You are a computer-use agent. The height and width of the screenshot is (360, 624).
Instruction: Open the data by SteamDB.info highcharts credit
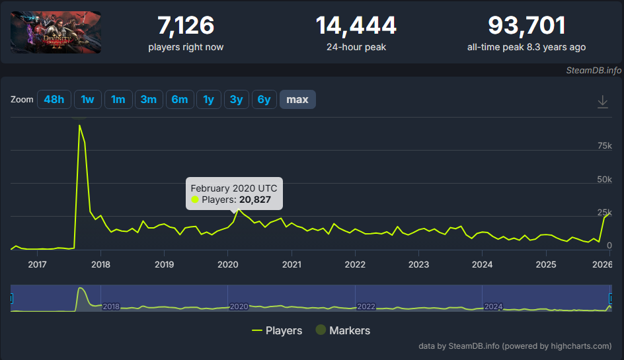(x=515, y=346)
